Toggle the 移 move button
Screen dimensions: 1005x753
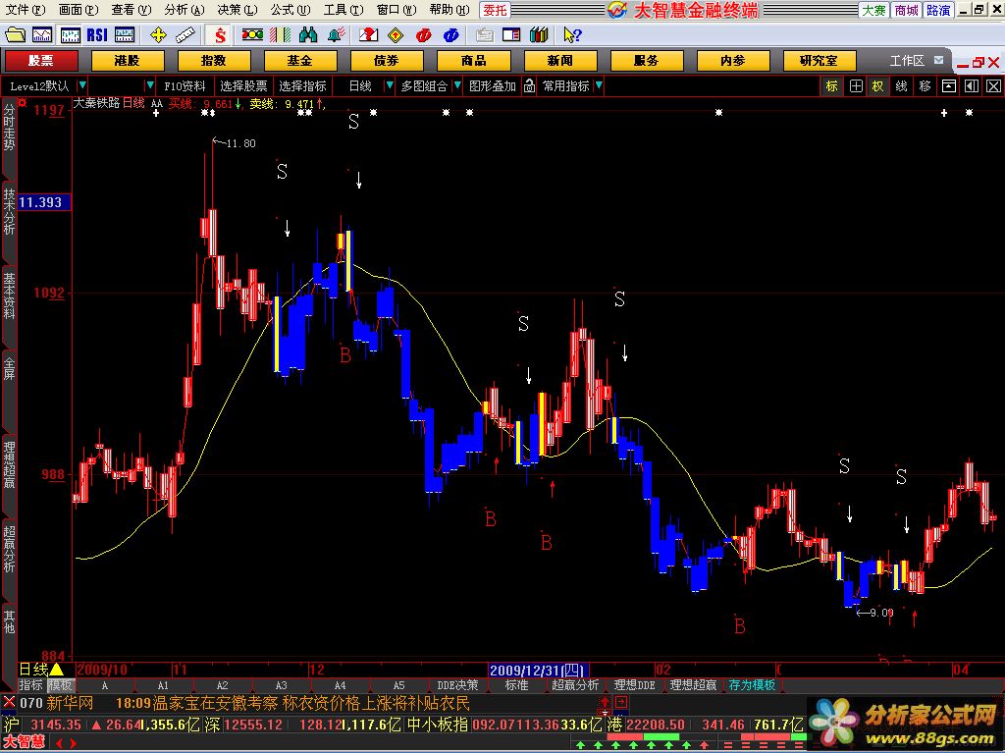pyautogui.click(x=925, y=86)
